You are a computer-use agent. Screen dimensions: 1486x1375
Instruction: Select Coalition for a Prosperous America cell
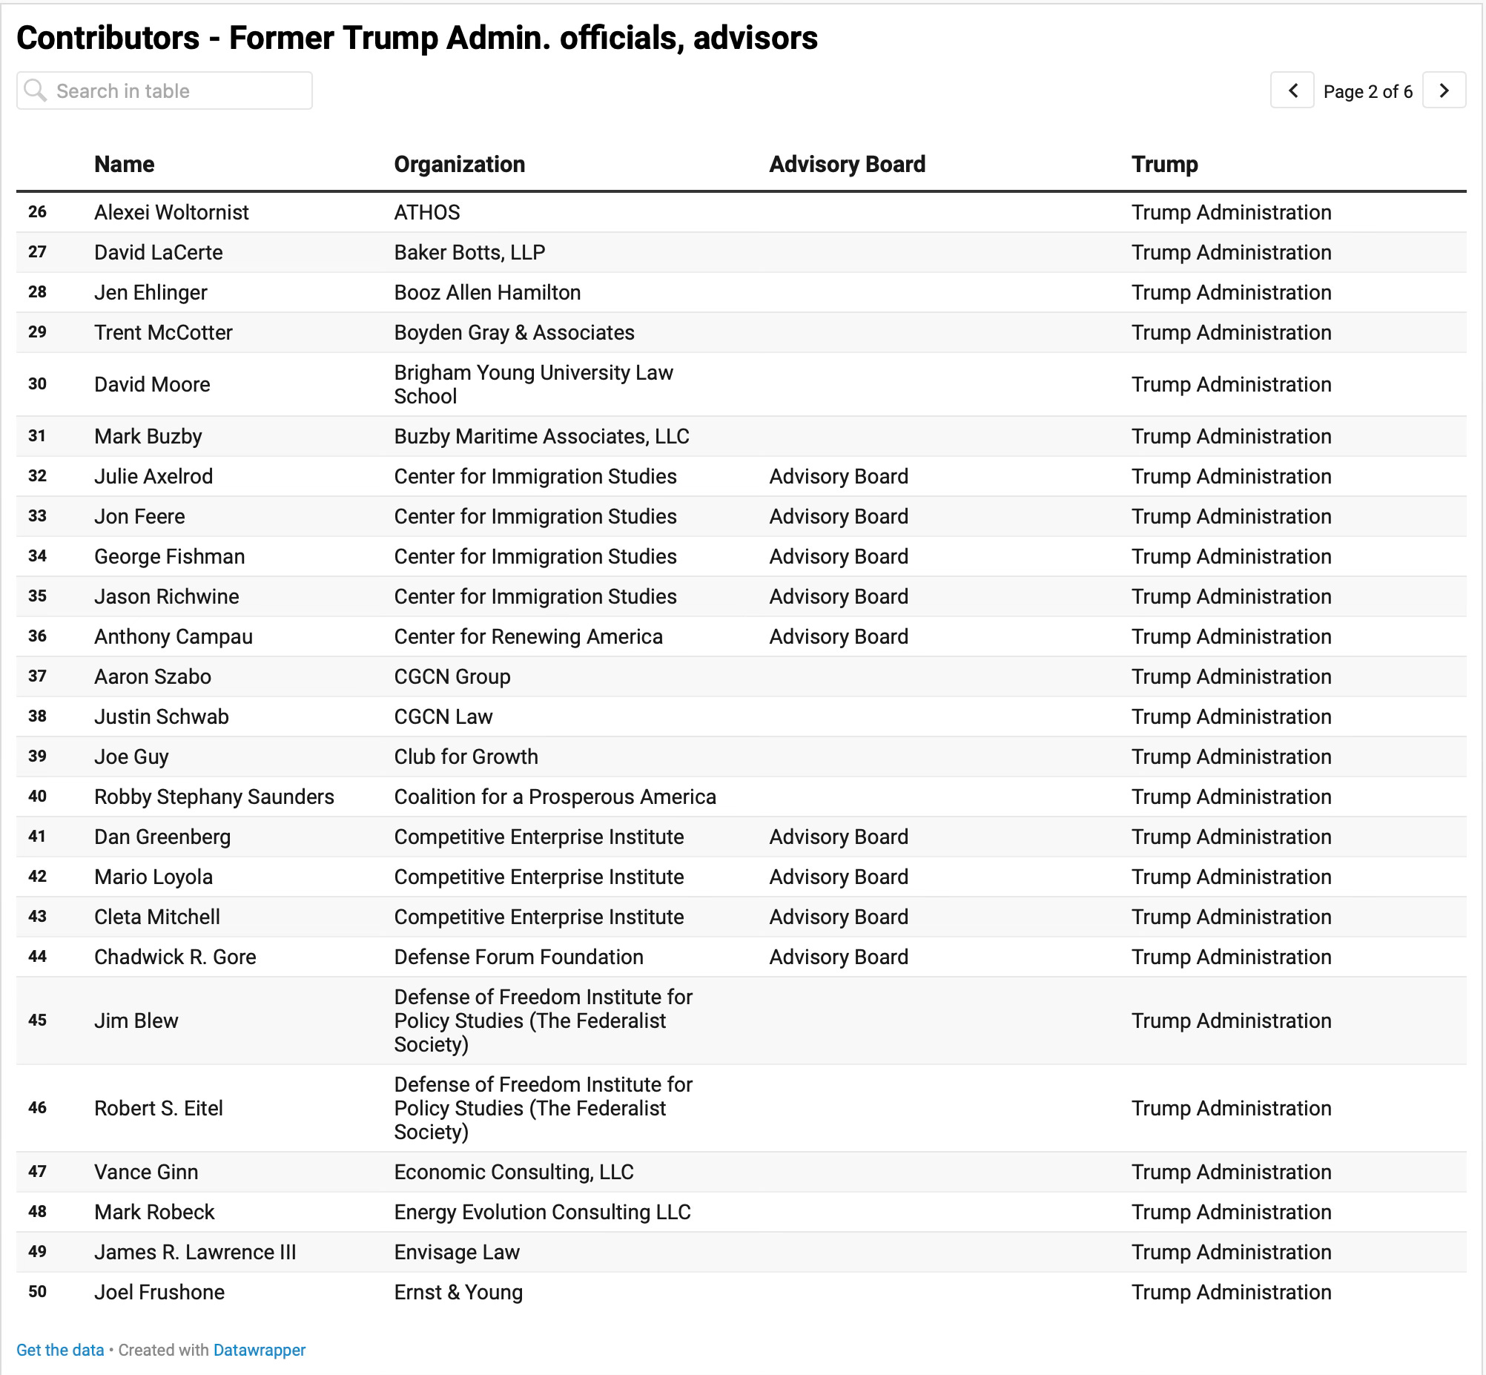(555, 797)
